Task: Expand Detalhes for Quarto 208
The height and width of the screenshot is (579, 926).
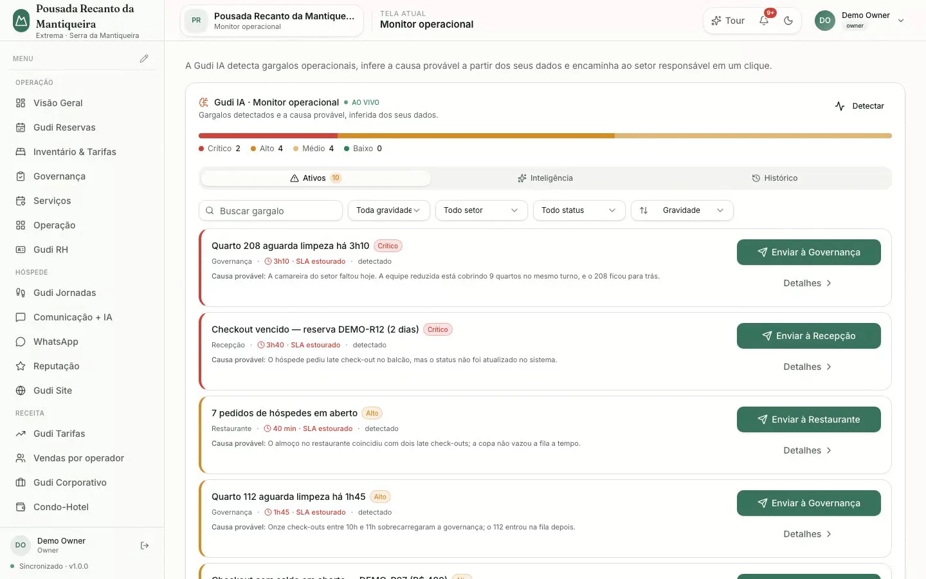Action: click(x=808, y=283)
